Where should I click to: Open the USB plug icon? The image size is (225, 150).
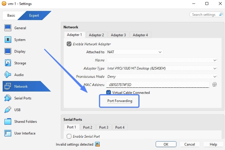click(x=8, y=110)
